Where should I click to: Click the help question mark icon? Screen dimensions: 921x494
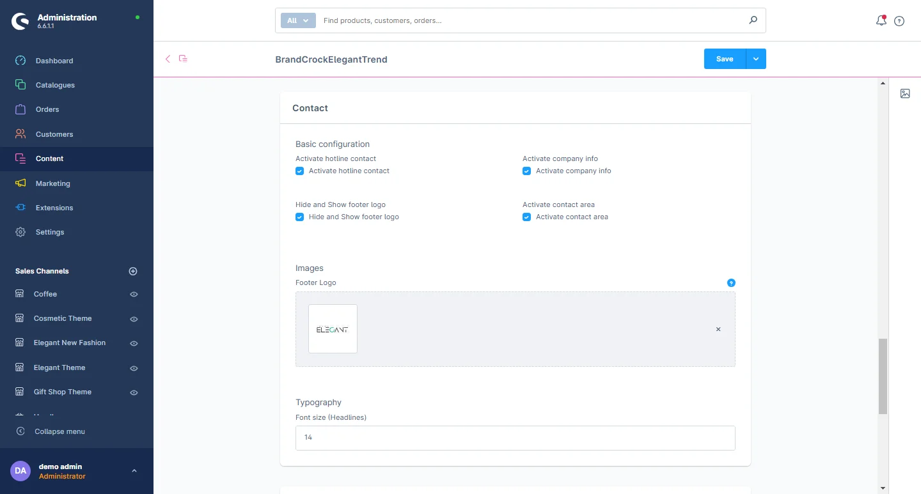899,21
